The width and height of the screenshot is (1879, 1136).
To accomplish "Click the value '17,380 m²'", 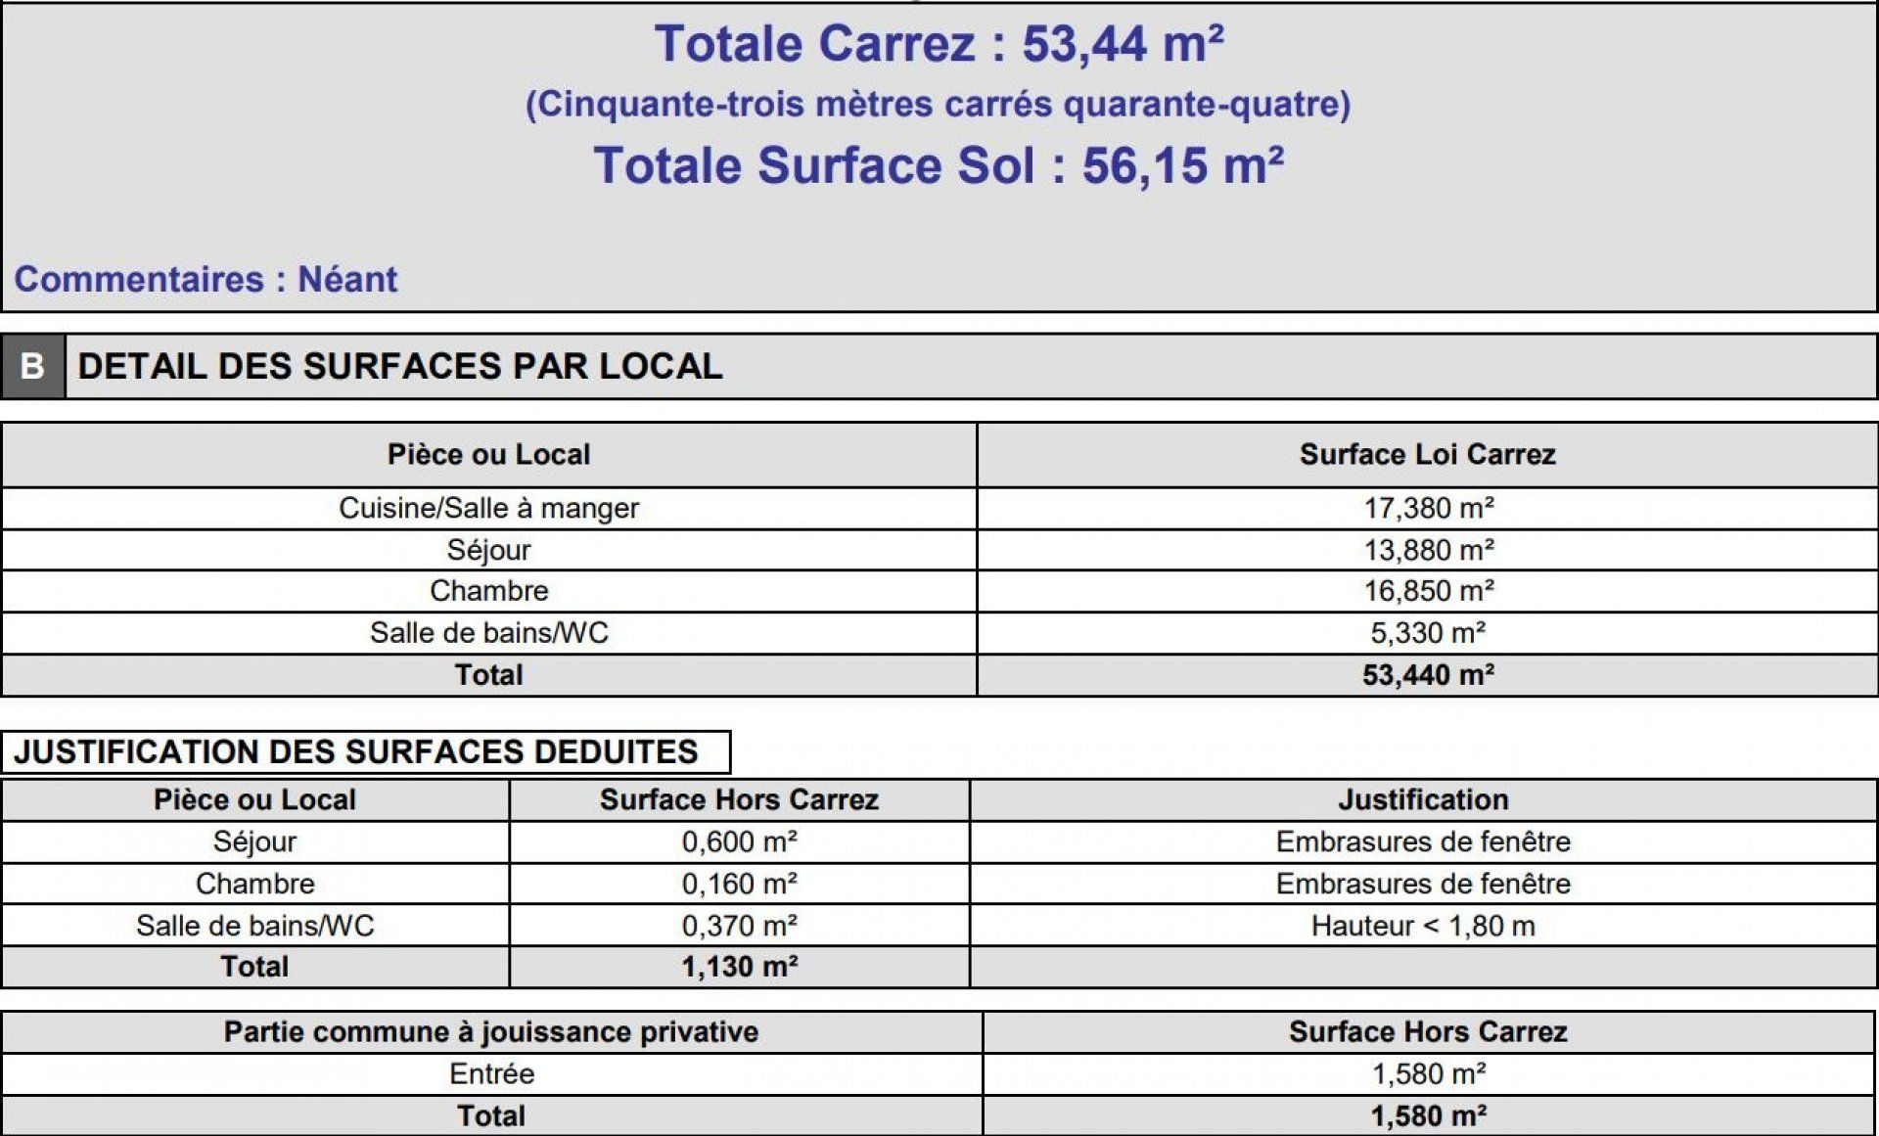I will tap(1428, 508).
